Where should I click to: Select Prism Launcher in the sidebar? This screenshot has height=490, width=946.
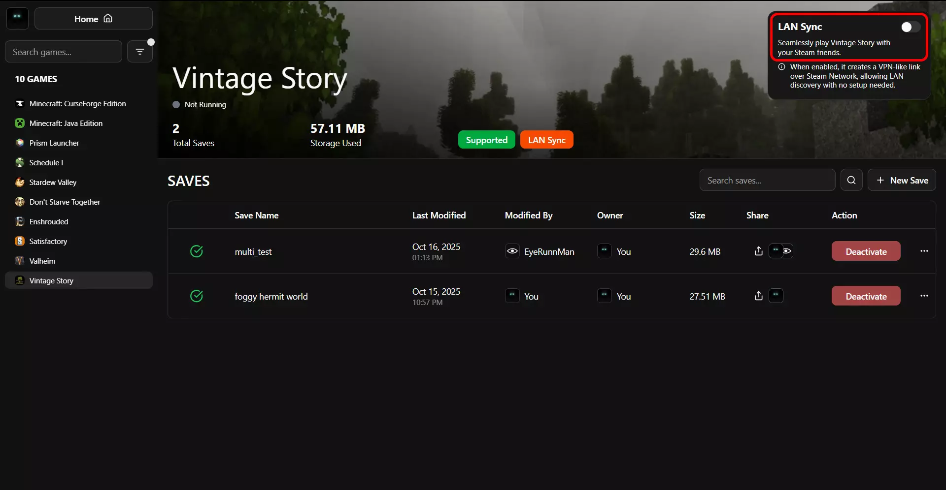click(79, 143)
